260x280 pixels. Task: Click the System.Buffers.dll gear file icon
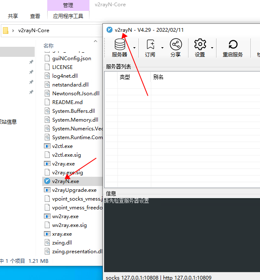[x=47, y=111]
